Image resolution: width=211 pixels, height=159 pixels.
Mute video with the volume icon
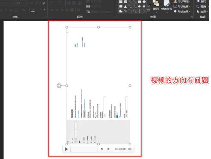click(129, 149)
